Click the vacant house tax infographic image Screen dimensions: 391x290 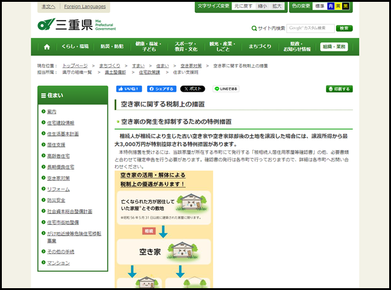click(x=164, y=229)
